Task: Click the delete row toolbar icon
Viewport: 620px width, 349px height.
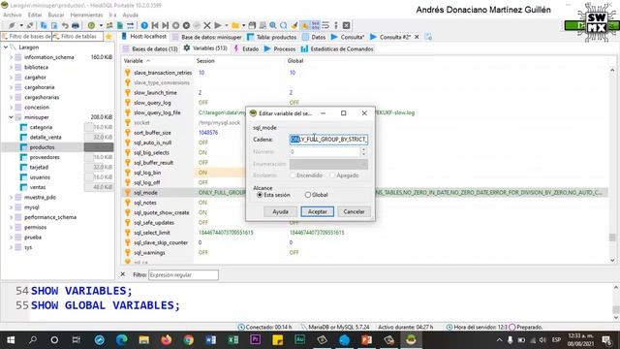Action: pyautogui.click(x=186, y=25)
